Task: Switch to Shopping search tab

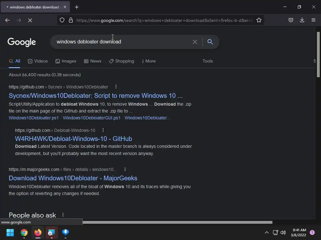Action: [122, 61]
